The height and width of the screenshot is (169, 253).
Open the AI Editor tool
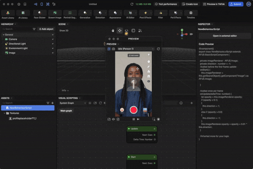(x=130, y=15)
